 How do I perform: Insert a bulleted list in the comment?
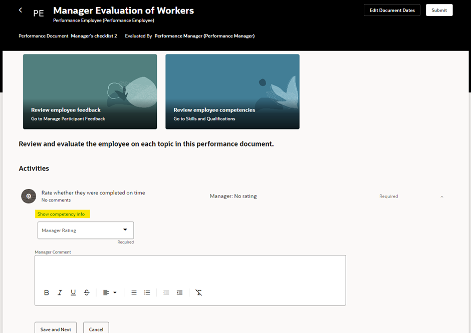(x=133, y=292)
